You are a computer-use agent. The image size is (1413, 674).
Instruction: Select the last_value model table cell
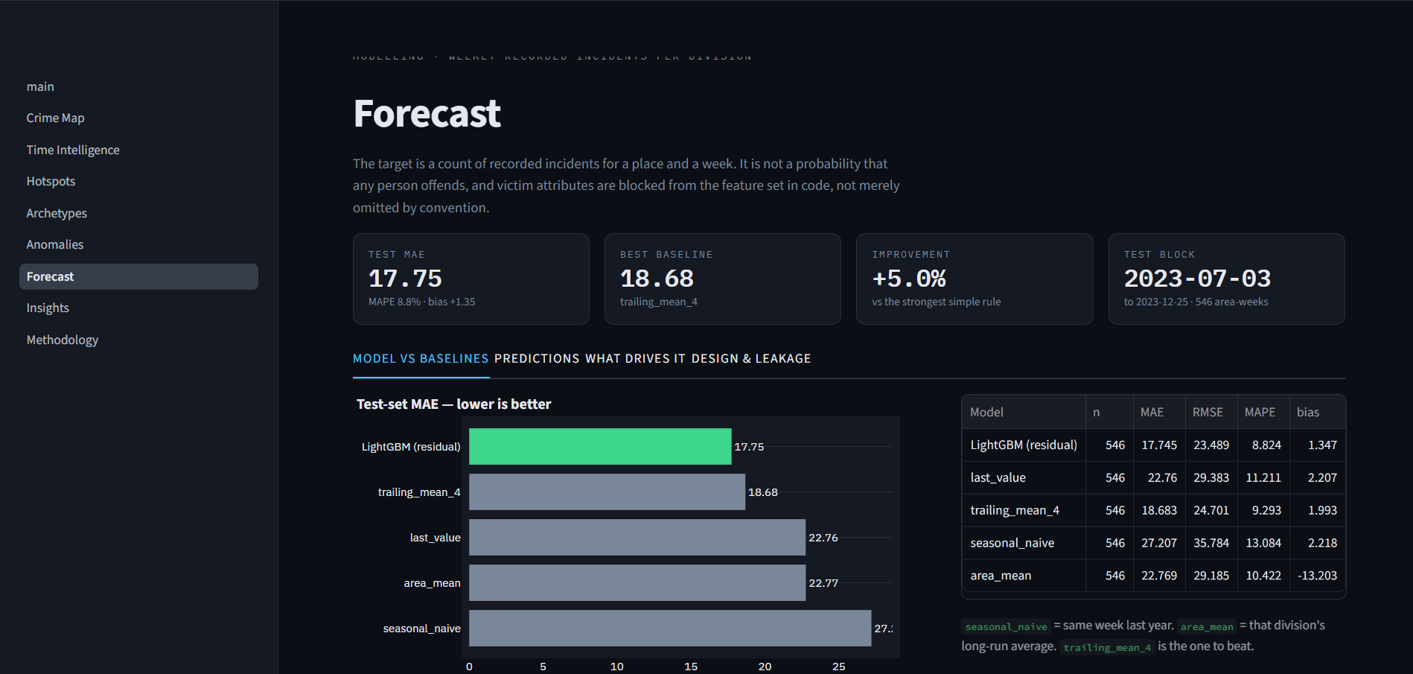[x=1024, y=477]
